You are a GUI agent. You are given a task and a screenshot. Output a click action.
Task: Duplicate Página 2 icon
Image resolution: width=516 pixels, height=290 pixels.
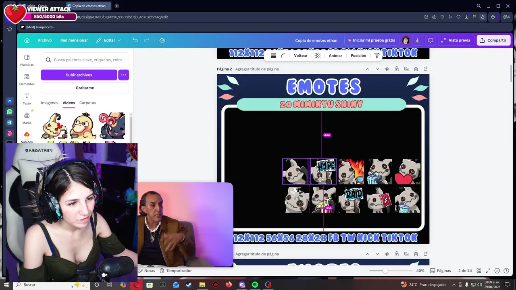coord(406,69)
